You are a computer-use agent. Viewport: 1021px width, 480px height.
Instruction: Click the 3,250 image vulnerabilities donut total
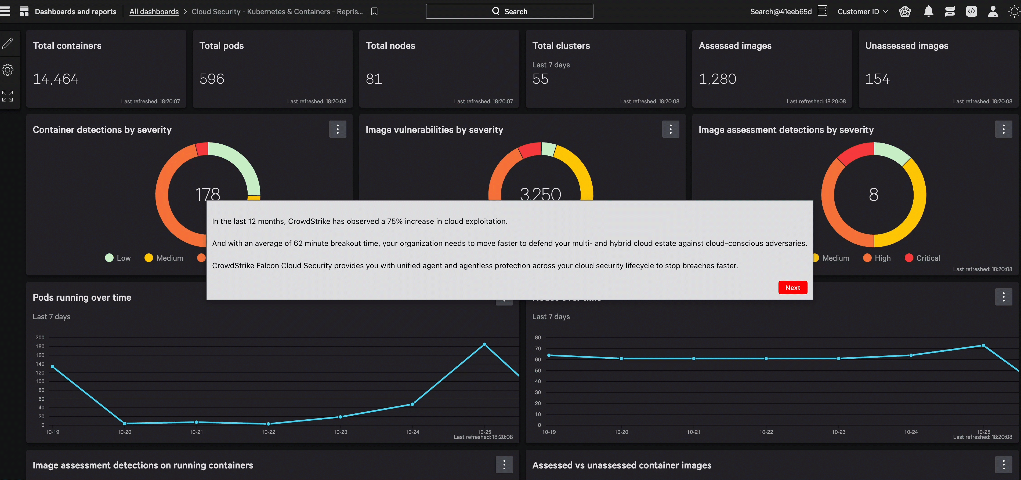pos(540,194)
